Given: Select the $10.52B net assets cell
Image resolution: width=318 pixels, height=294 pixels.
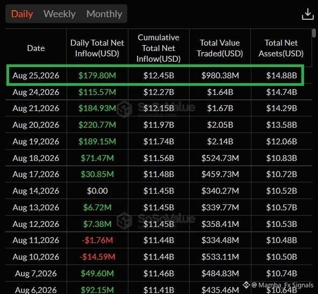Looking at the screenshot, I should pyautogui.click(x=281, y=191).
